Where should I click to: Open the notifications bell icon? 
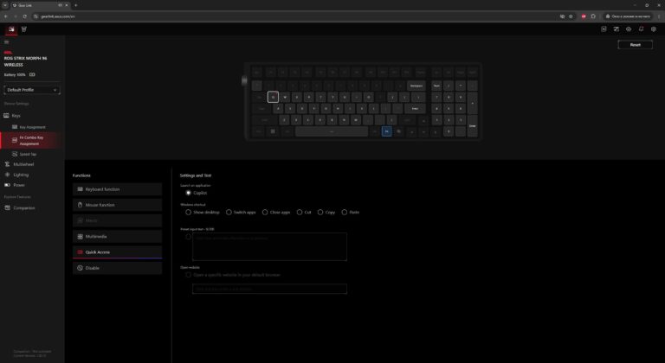click(x=642, y=29)
